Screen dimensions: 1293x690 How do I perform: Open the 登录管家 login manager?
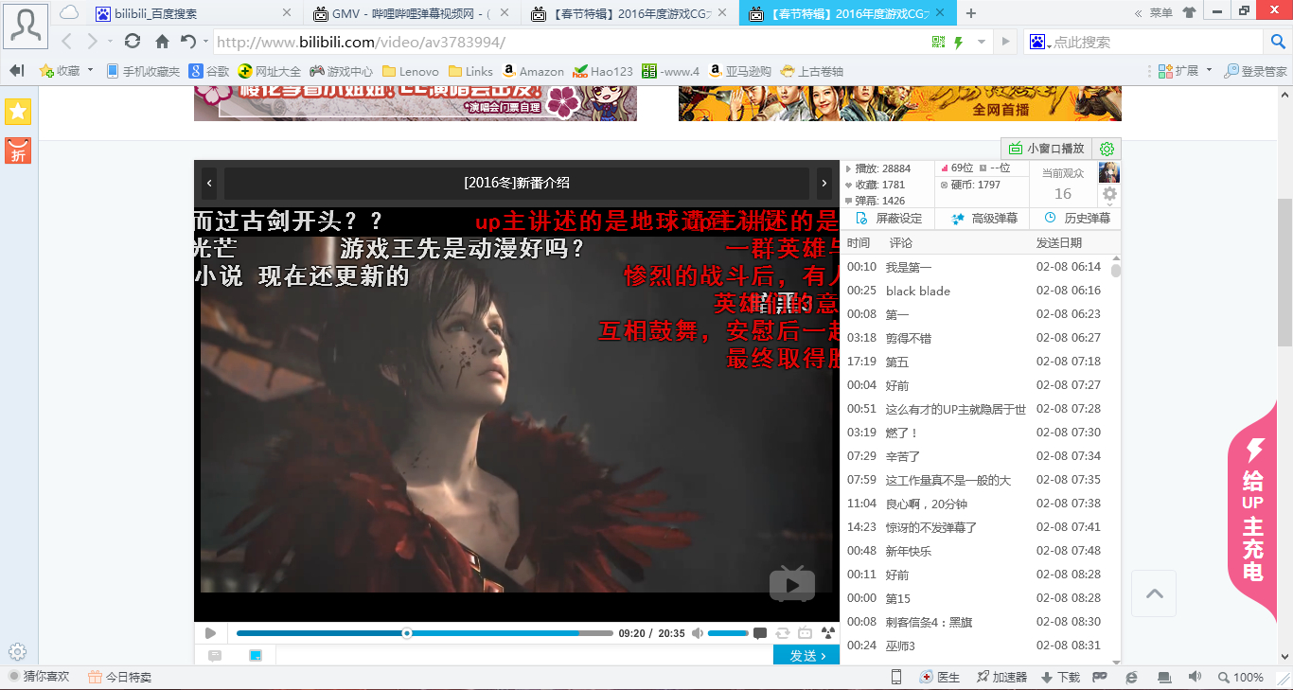click(x=1255, y=71)
